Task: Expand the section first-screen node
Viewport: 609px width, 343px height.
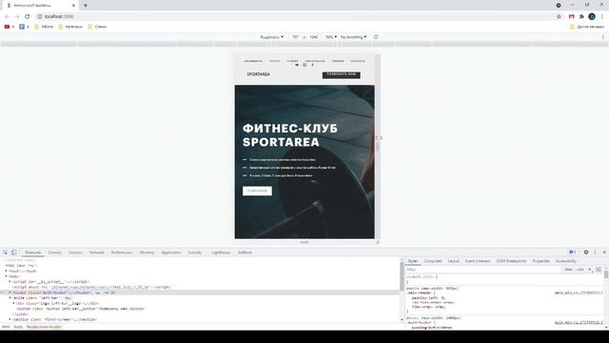Action: click(x=10, y=320)
